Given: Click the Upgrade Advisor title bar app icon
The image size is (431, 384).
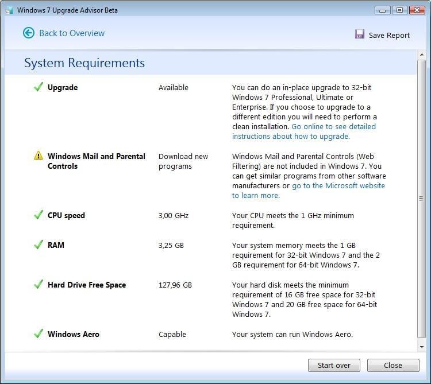Looking at the screenshot, I should pos(9,10).
